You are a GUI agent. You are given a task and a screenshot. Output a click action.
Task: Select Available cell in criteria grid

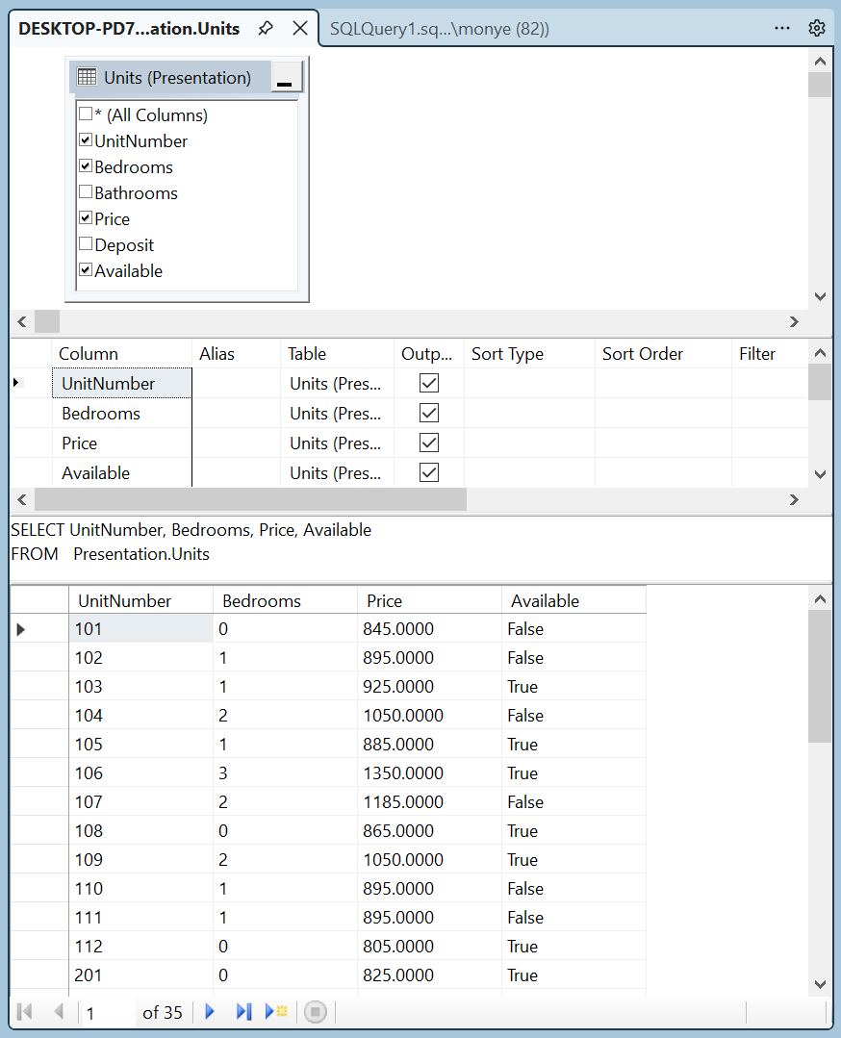pyautogui.click(x=122, y=472)
